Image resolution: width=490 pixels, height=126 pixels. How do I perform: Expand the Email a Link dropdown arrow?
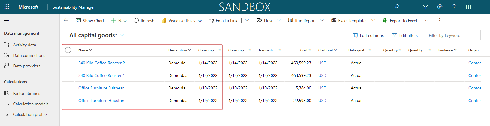pos(247,20)
